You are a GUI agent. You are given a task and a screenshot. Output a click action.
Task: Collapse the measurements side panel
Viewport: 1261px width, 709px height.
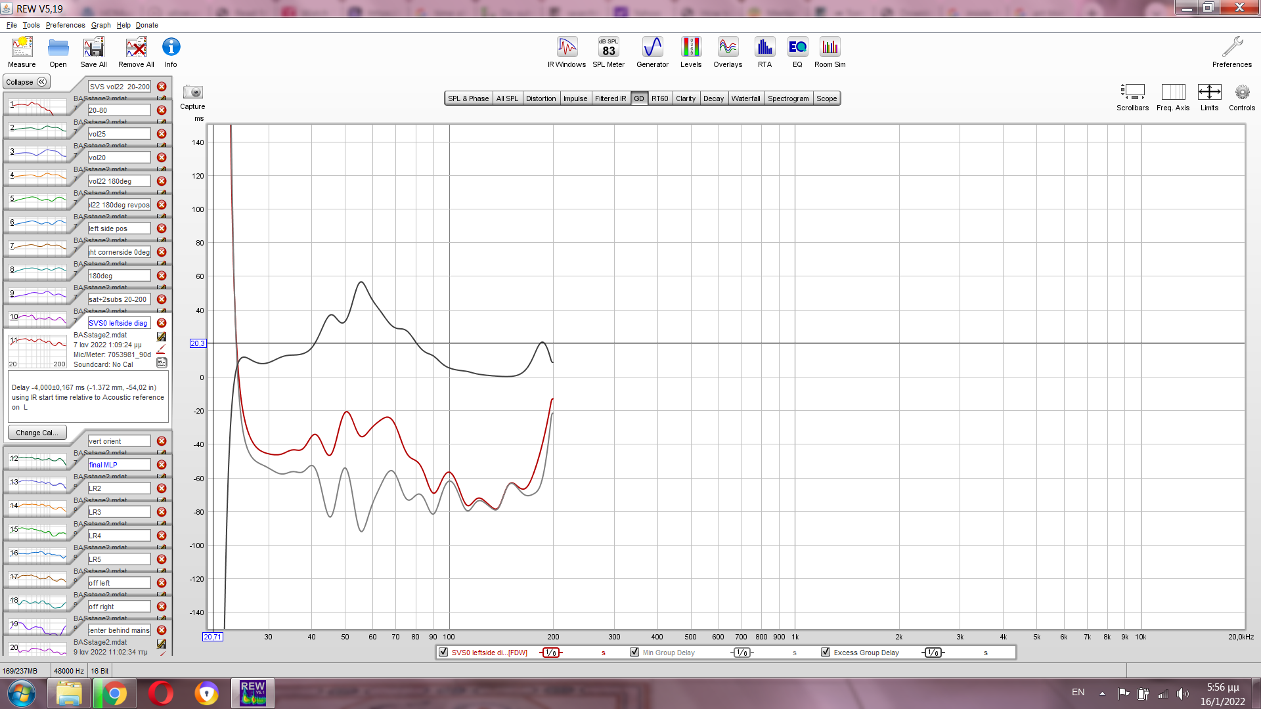point(26,82)
